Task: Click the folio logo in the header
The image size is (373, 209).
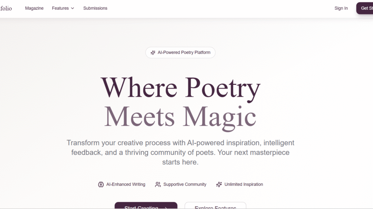Action: coord(6,8)
